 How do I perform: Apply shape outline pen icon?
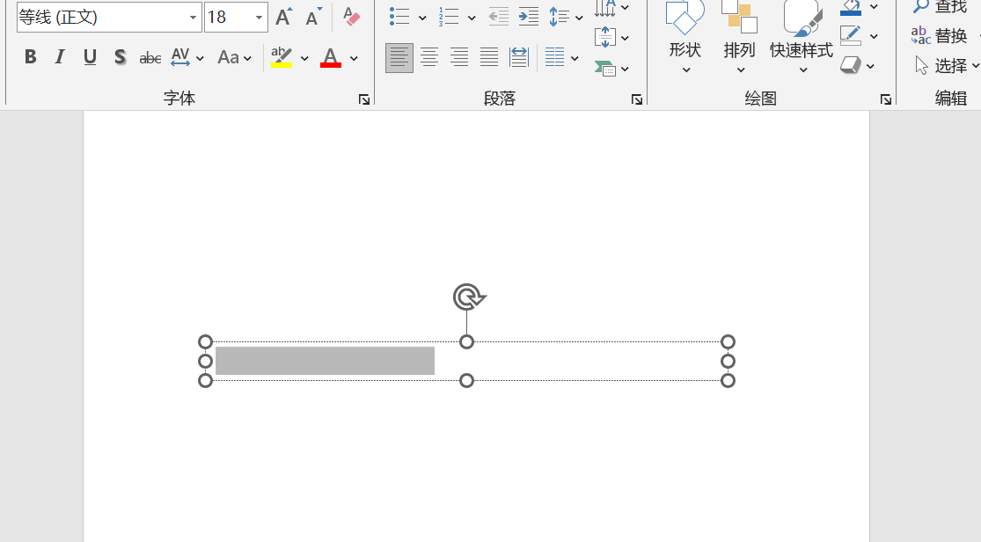point(850,36)
